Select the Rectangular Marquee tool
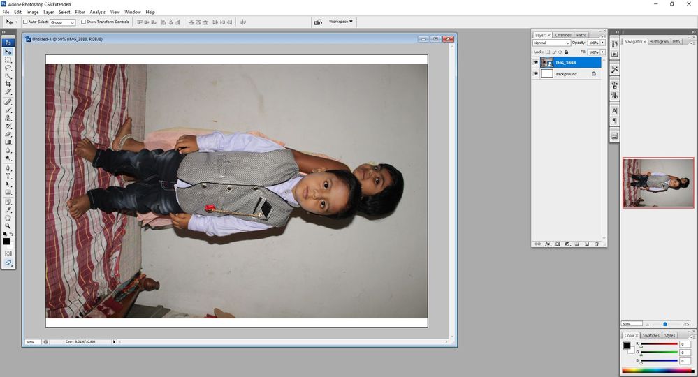Image resolution: width=698 pixels, height=377 pixels. (8, 59)
